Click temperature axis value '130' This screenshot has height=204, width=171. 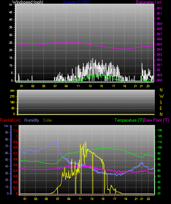point(160,130)
